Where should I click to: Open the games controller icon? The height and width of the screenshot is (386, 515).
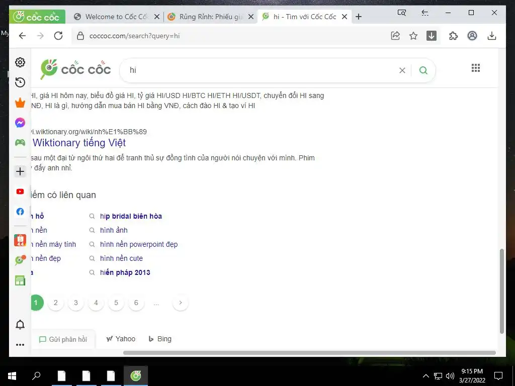tap(20, 142)
